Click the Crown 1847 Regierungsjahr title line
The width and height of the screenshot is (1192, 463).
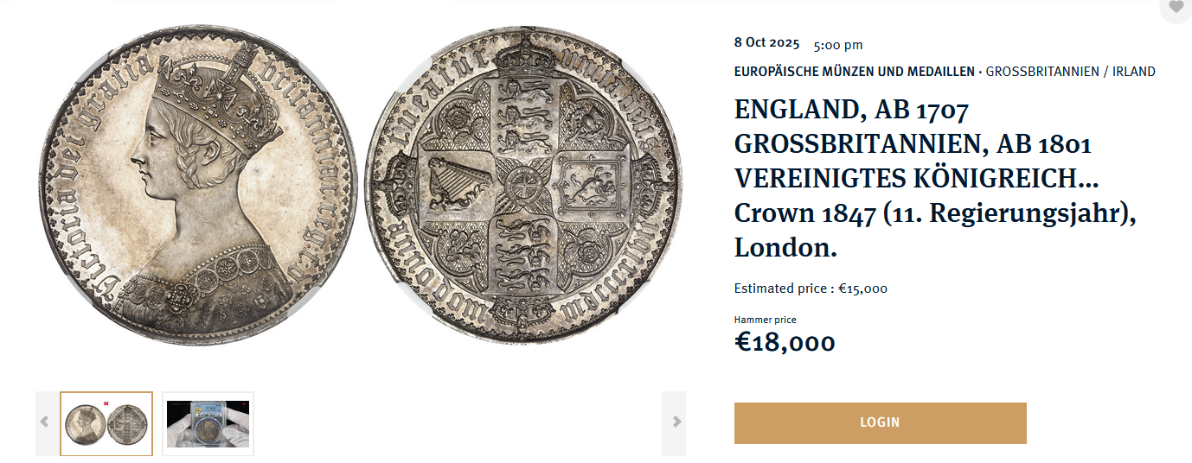pos(934,214)
